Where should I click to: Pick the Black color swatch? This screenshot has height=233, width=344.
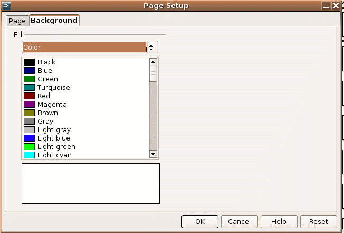(29, 62)
